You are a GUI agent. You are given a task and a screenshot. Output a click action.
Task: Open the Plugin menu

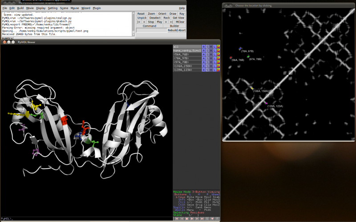click(97, 8)
